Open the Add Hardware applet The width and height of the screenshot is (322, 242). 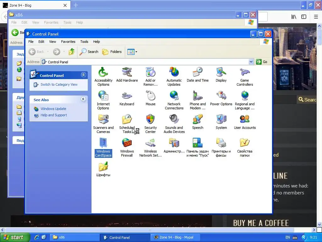coord(127,74)
